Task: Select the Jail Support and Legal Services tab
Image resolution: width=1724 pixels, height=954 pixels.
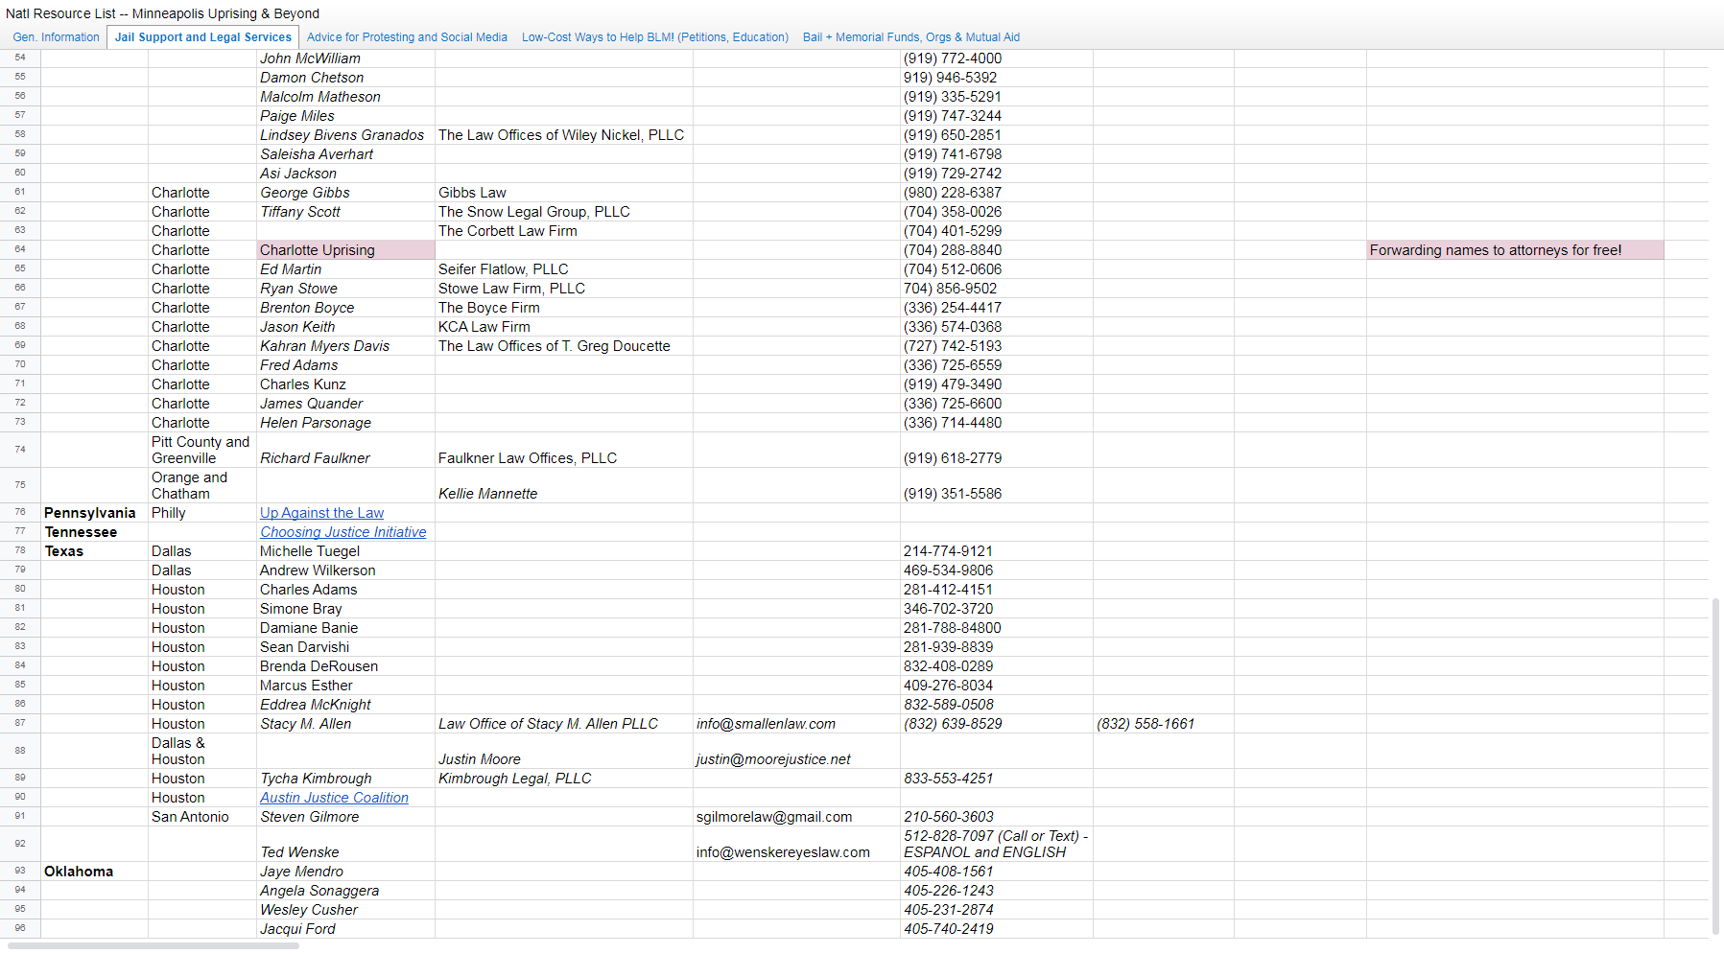Action: click(202, 37)
